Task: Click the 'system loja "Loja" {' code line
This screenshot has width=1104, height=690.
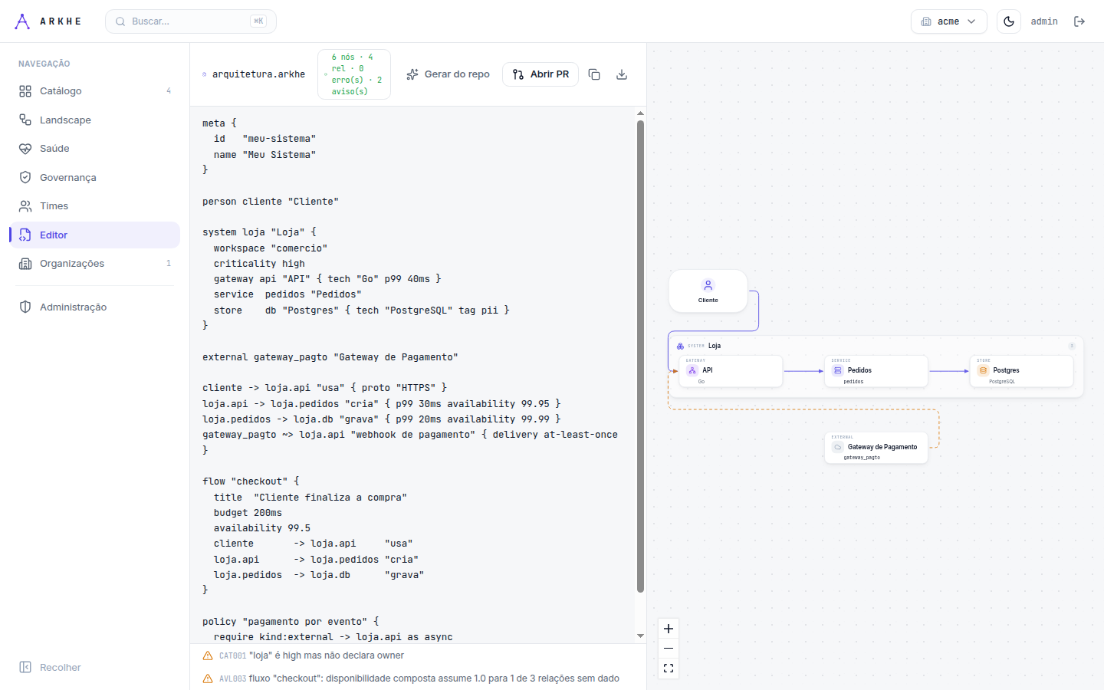Action: pyautogui.click(x=259, y=232)
